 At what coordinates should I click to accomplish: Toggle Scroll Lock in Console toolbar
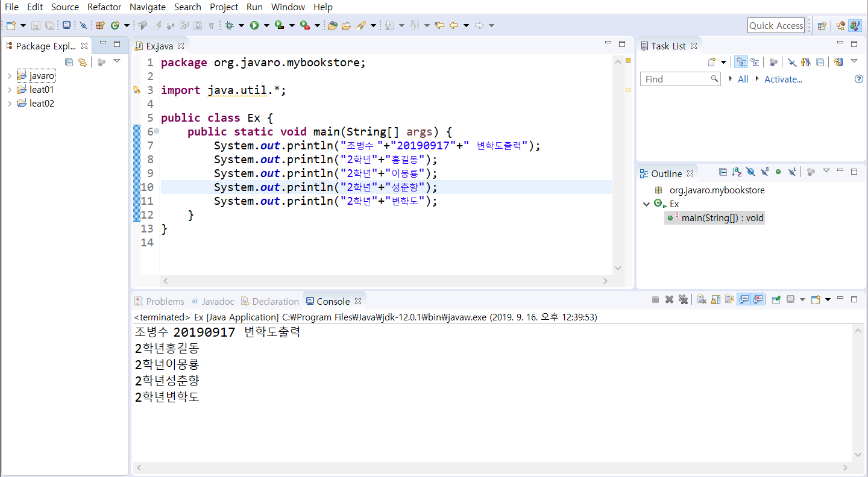[x=715, y=299]
